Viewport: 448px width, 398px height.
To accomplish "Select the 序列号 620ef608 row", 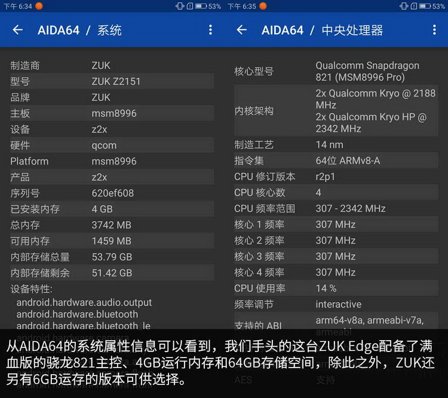I will tap(112, 193).
